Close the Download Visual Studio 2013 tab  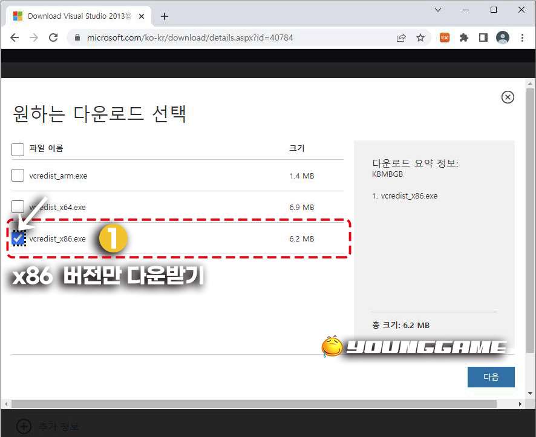coord(142,16)
